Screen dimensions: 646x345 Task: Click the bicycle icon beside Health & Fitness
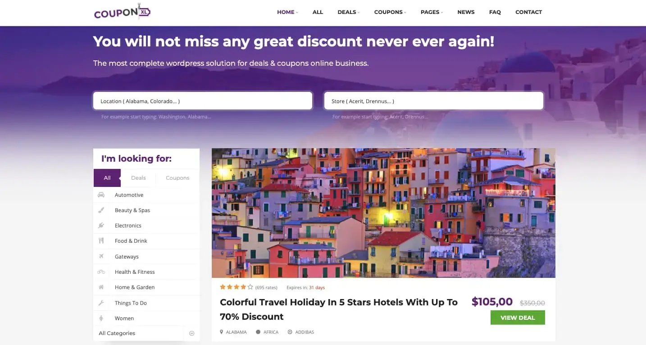tap(101, 272)
